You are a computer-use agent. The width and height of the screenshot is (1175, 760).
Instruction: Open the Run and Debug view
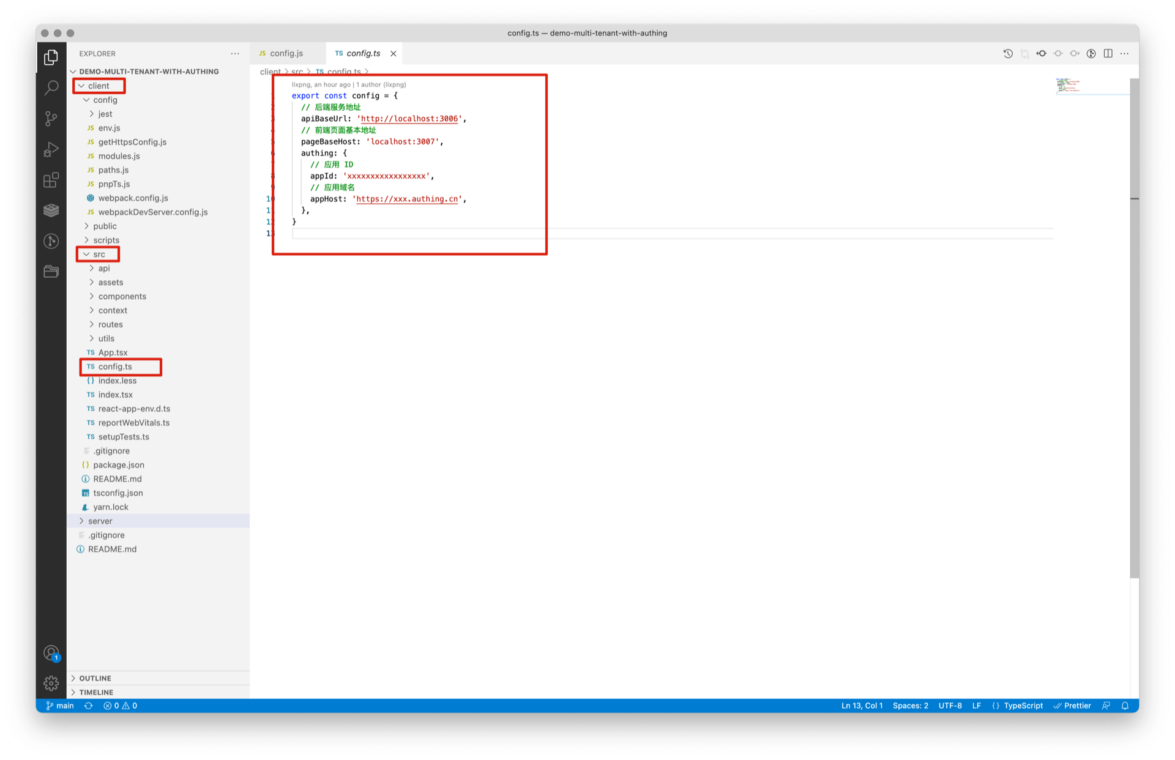pyautogui.click(x=51, y=149)
